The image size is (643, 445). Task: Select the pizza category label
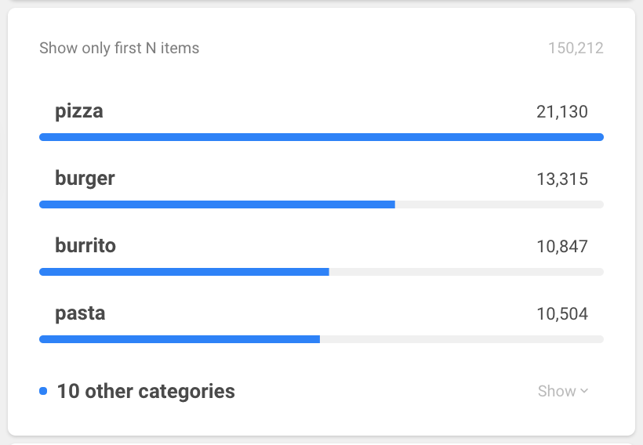coord(79,110)
